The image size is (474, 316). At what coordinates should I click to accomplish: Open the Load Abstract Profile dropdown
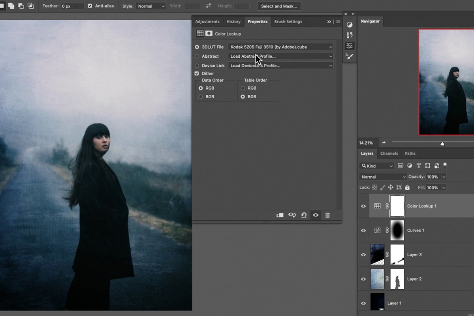pos(281,56)
